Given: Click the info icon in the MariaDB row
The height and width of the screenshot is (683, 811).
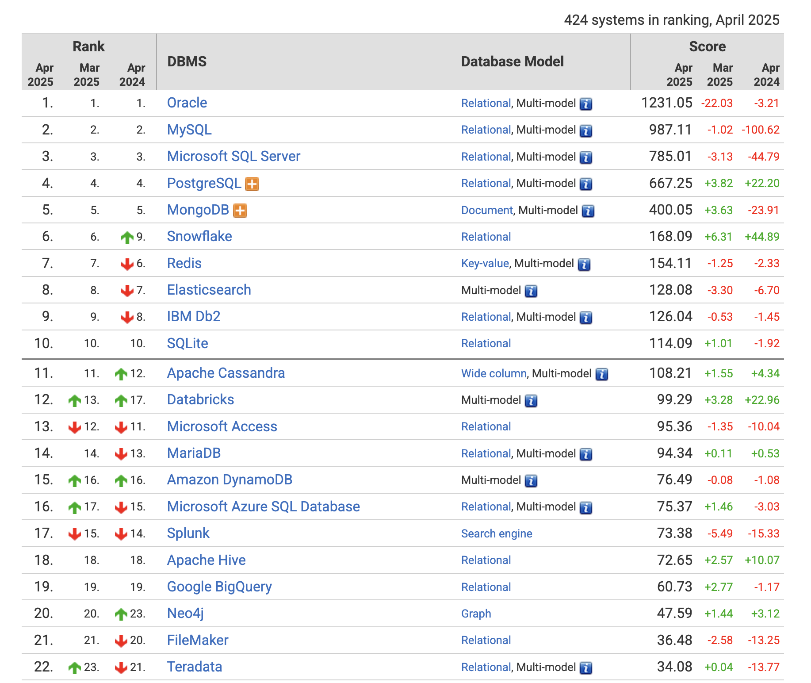Looking at the screenshot, I should tap(585, 454).
